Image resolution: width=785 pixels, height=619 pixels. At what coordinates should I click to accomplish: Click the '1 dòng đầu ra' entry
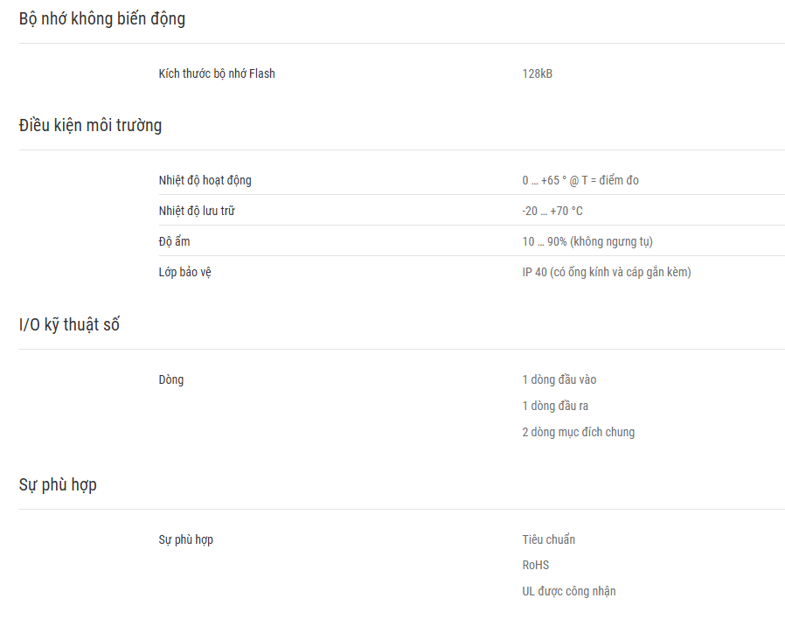coord(555,406)
